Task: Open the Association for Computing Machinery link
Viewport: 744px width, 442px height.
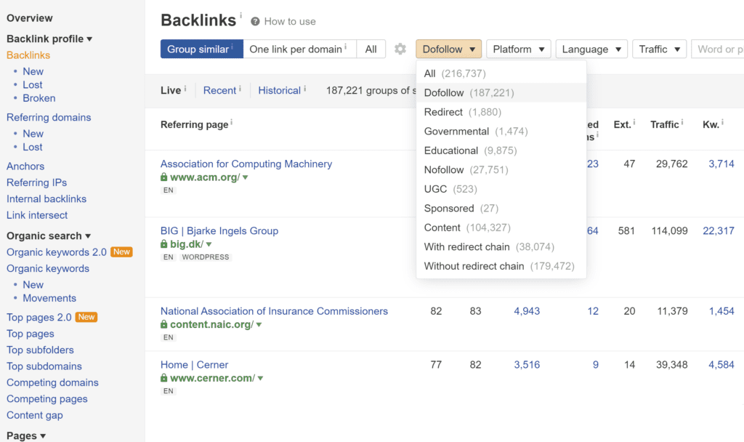Action: click(x=246, y=164)
